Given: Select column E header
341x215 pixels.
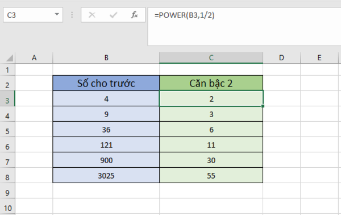Looking at the screenshot, I should tap(319, 58).
